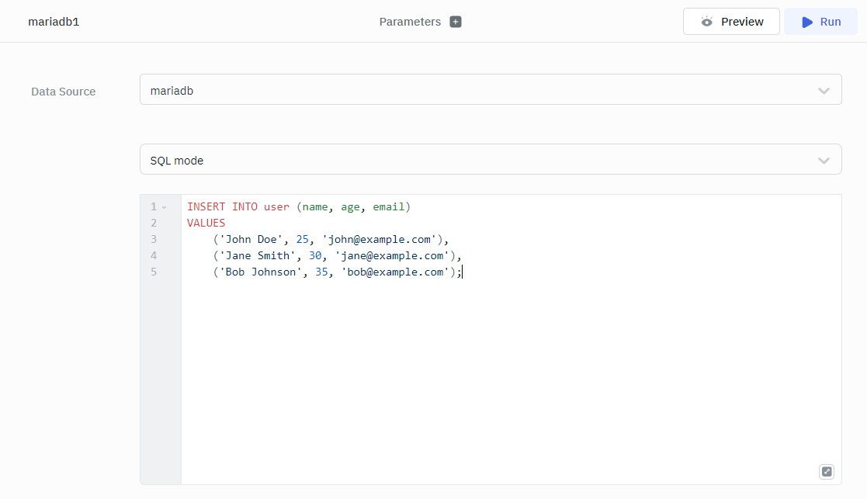Click the 'john@example.com' string
The height and width of the screenshot is (499, 867).
(379, 239)
